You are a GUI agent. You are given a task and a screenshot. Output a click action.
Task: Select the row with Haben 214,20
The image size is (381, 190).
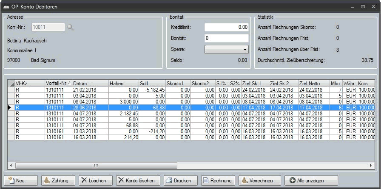(123, 137)
